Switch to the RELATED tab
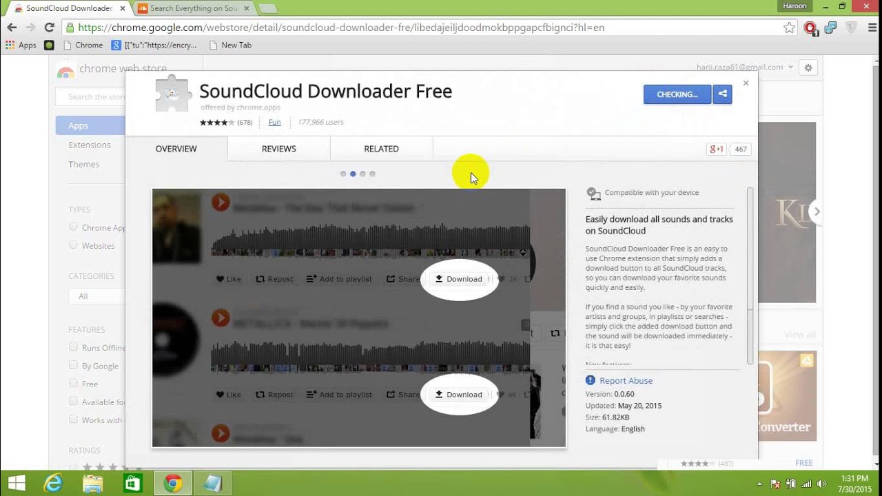 click(382, 149)
